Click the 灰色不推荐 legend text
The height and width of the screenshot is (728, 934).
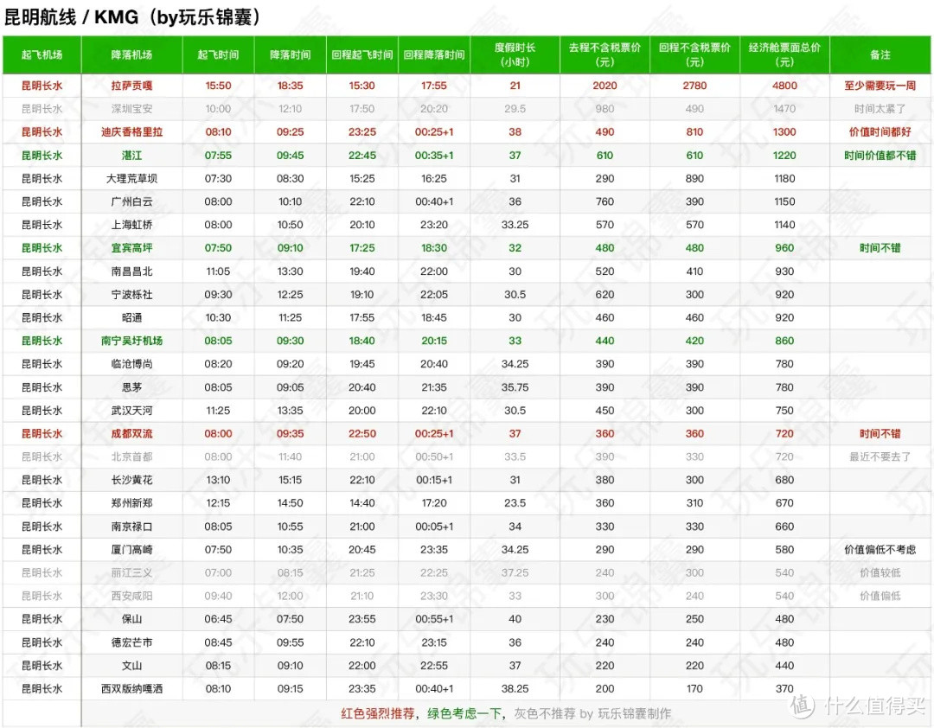545,713
